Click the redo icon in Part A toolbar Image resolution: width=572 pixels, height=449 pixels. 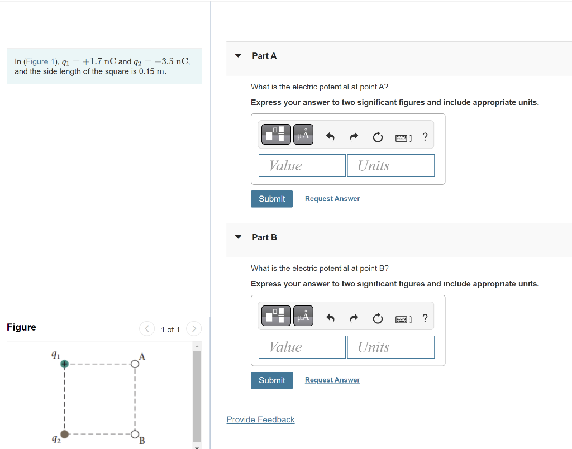(354, 135)
